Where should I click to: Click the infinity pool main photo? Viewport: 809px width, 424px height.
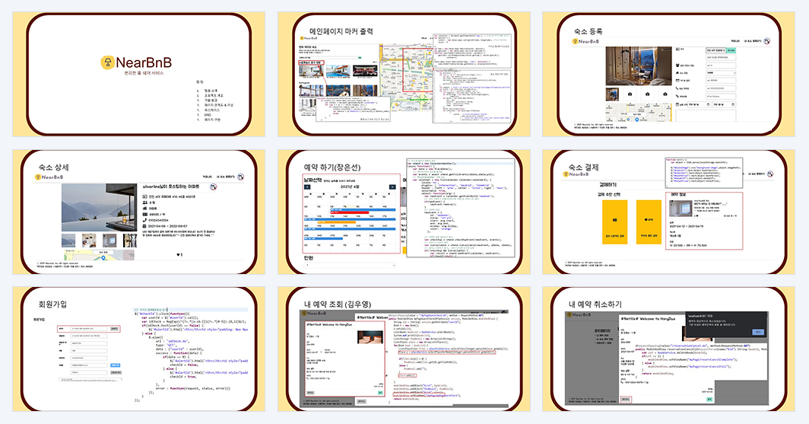(x=100, y=208)
